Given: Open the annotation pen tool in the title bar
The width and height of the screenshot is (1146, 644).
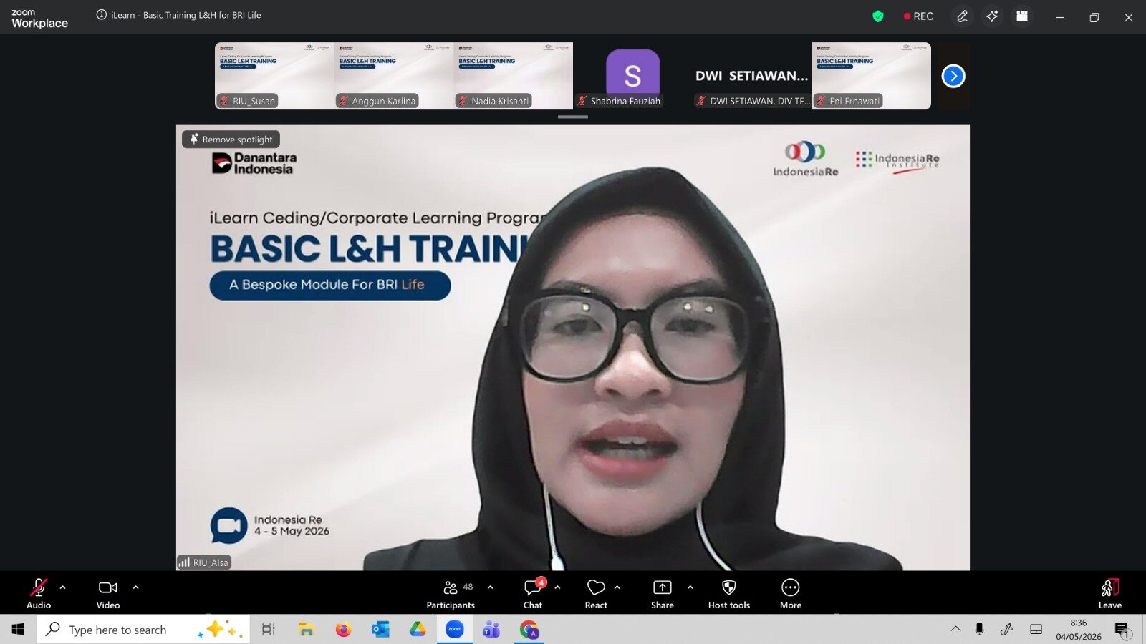Looking at the screenshot, I should pos(963,16).
